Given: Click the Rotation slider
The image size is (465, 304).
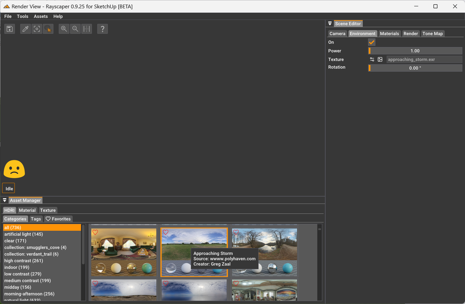Looking at the screenshot, I should point(415,68).
